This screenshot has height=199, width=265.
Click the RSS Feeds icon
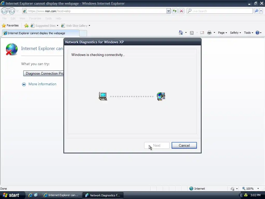pos(192,33)
